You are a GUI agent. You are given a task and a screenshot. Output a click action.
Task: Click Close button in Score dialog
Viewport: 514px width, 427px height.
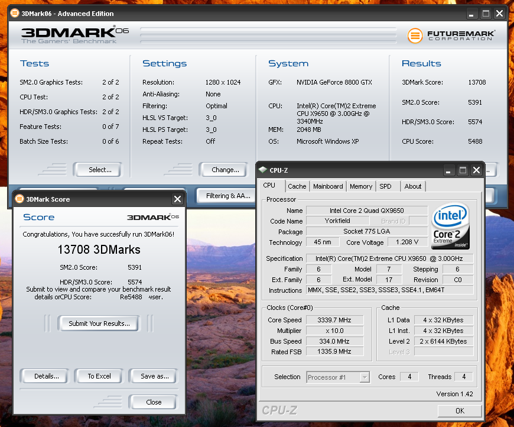tap(153, 402)
